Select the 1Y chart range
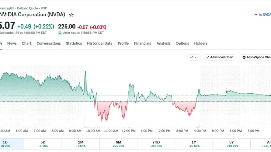 194,144
